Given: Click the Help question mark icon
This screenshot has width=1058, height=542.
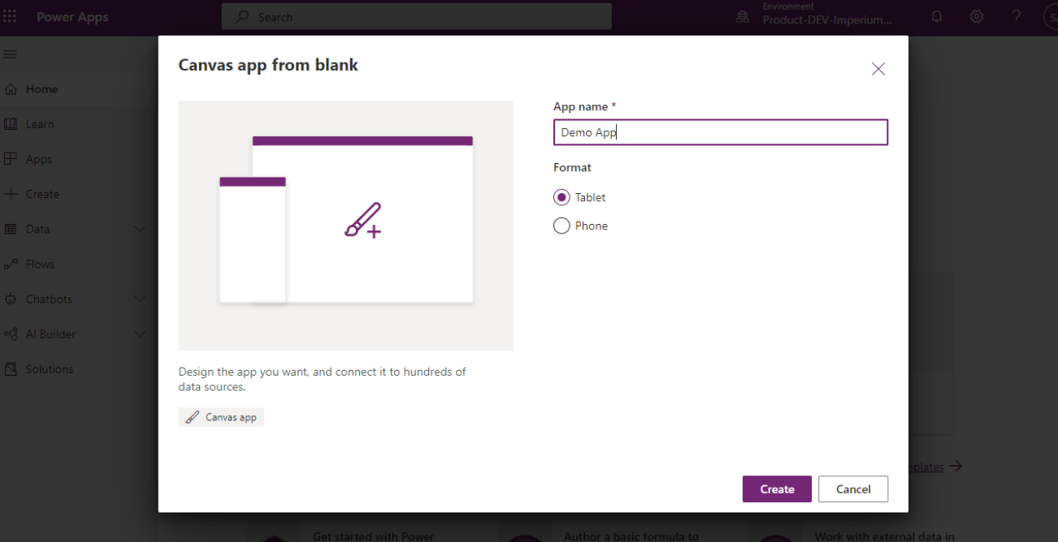Looking at the screenshot, I should point(1015,16).
